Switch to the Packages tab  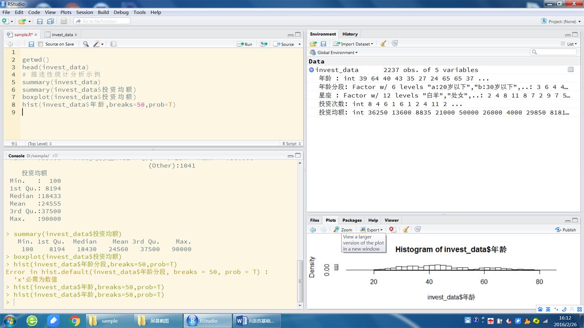352,220
